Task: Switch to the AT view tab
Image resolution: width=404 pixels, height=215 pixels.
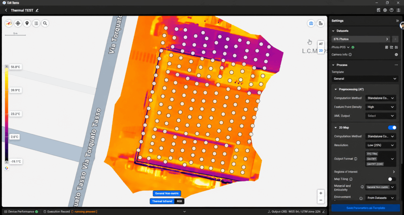Action: 321,44
